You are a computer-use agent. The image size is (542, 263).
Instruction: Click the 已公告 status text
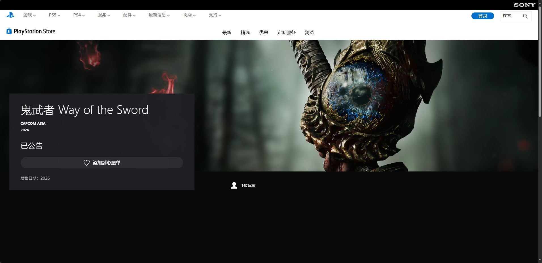(32, 146)
